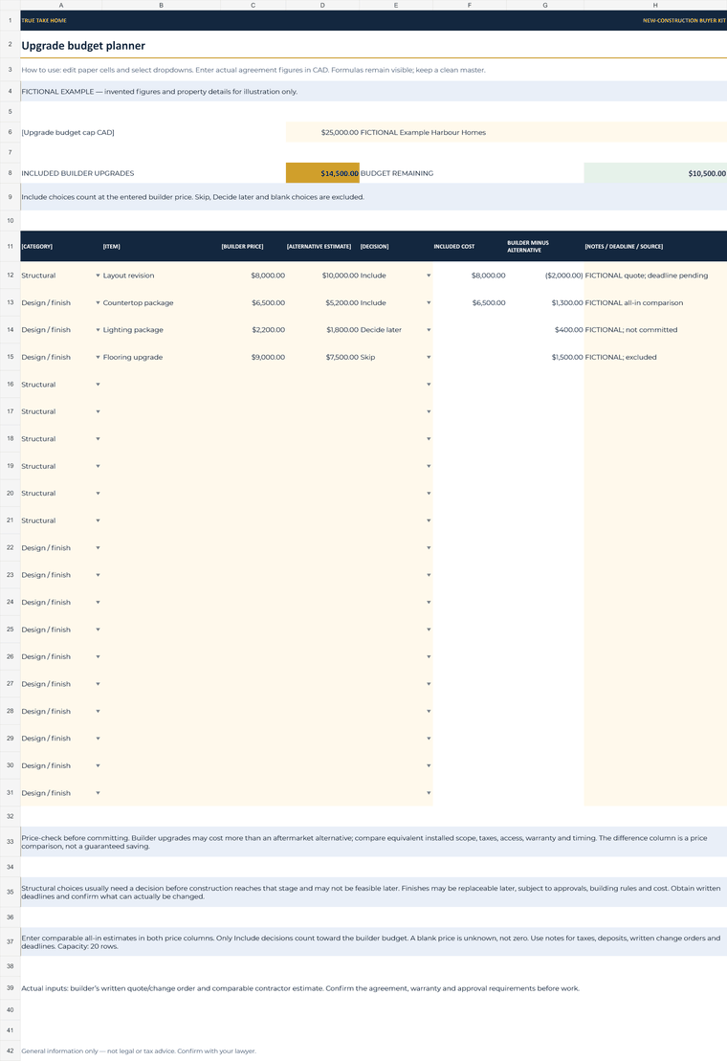
Task: Open decision dropdown in row 13
Action: (429, 302)
